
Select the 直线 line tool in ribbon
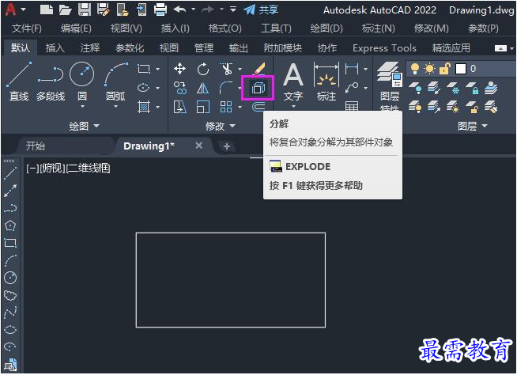[x=19, y=81]
